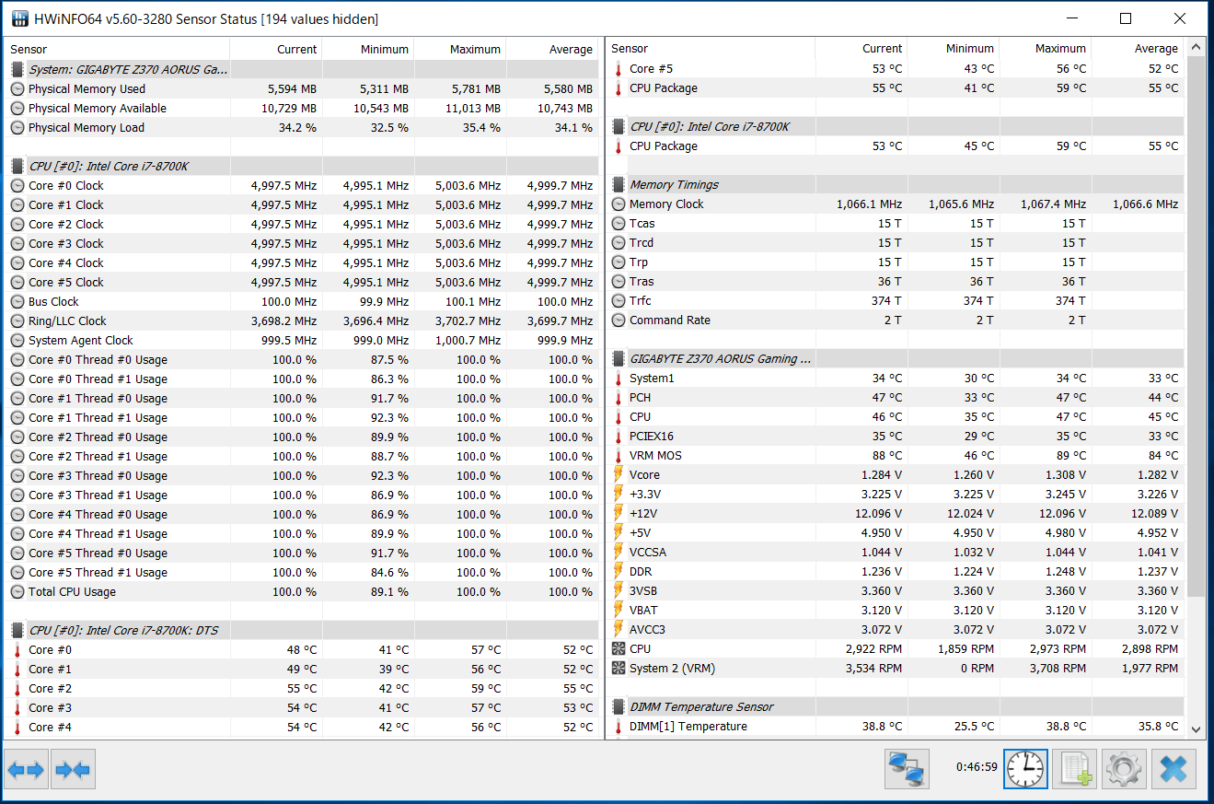
Task: Start logging with the sheet-plus icon
Action: (1076, 769)
